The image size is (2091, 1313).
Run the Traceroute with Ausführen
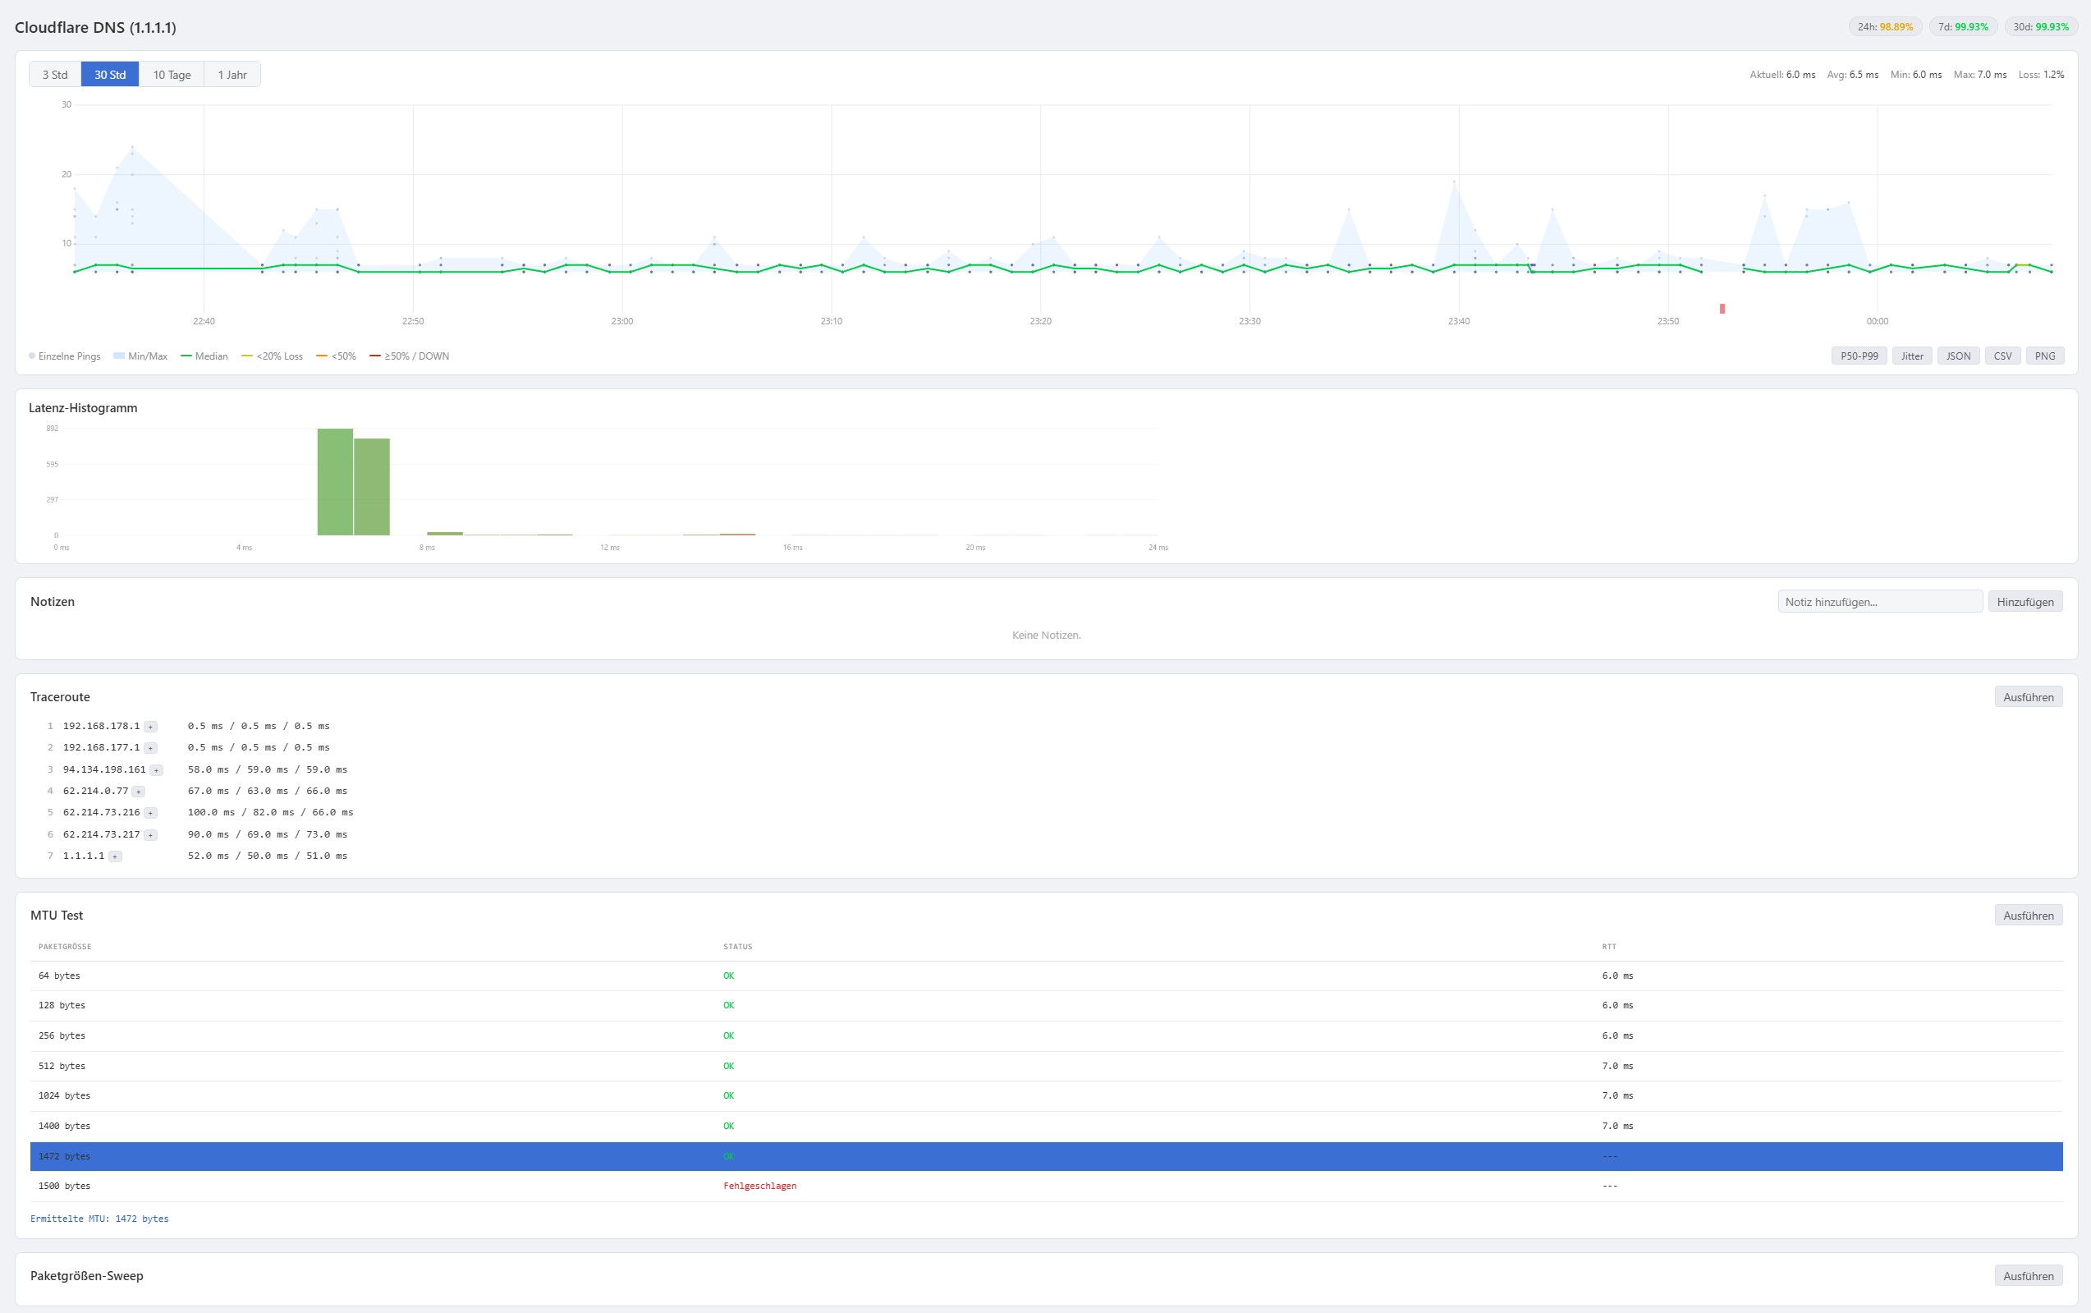click(2028, 697)
